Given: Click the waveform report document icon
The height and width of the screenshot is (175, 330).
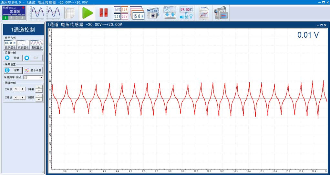Looking at the screenshot, I should click(203, 13).
